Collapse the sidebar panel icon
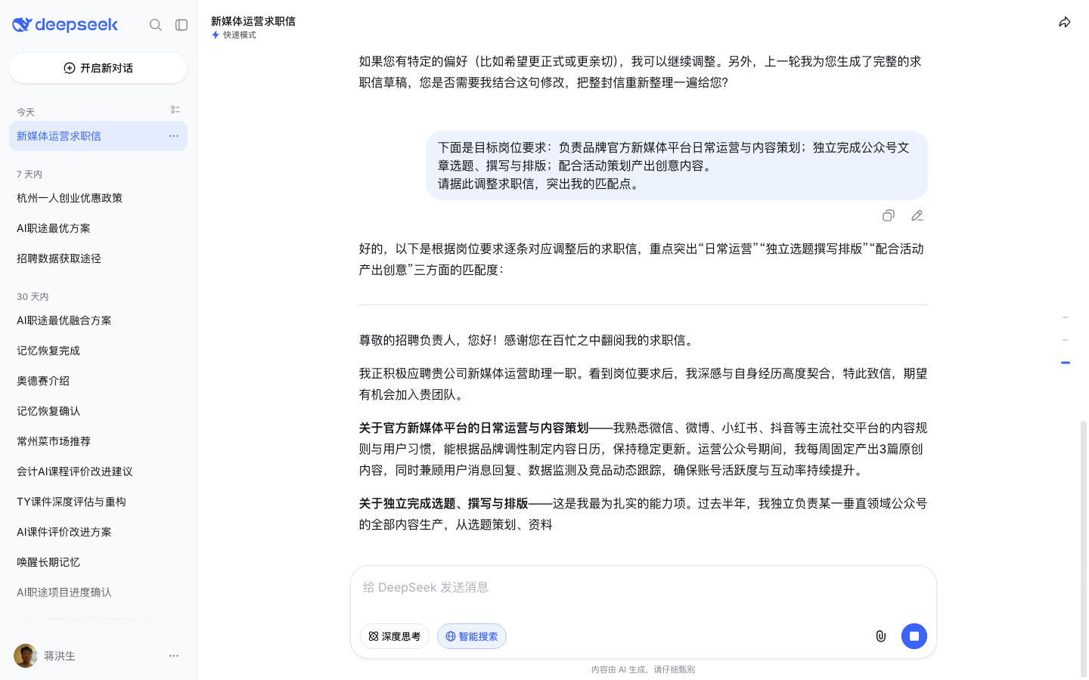The width and height of the screenshot is (1089, 680). tap(181, 25)
